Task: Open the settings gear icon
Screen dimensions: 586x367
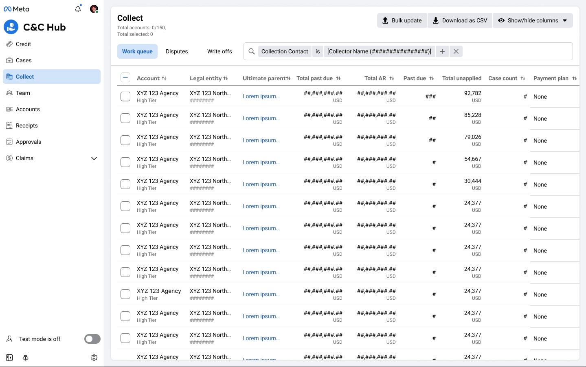Action: point(94,358)
